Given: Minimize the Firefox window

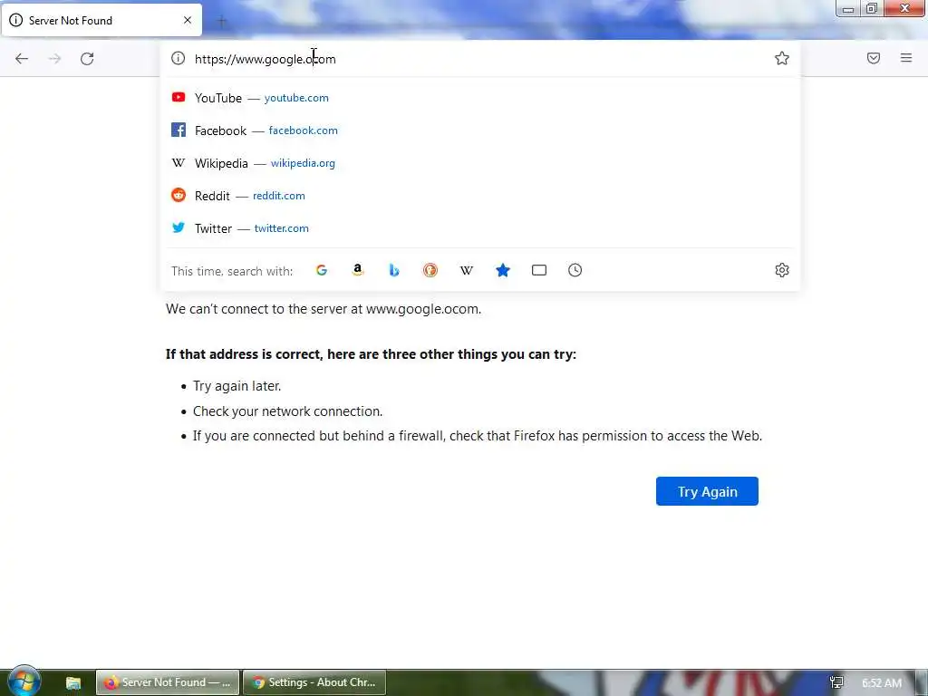Looking at the screenshot, I should (848, 8).
